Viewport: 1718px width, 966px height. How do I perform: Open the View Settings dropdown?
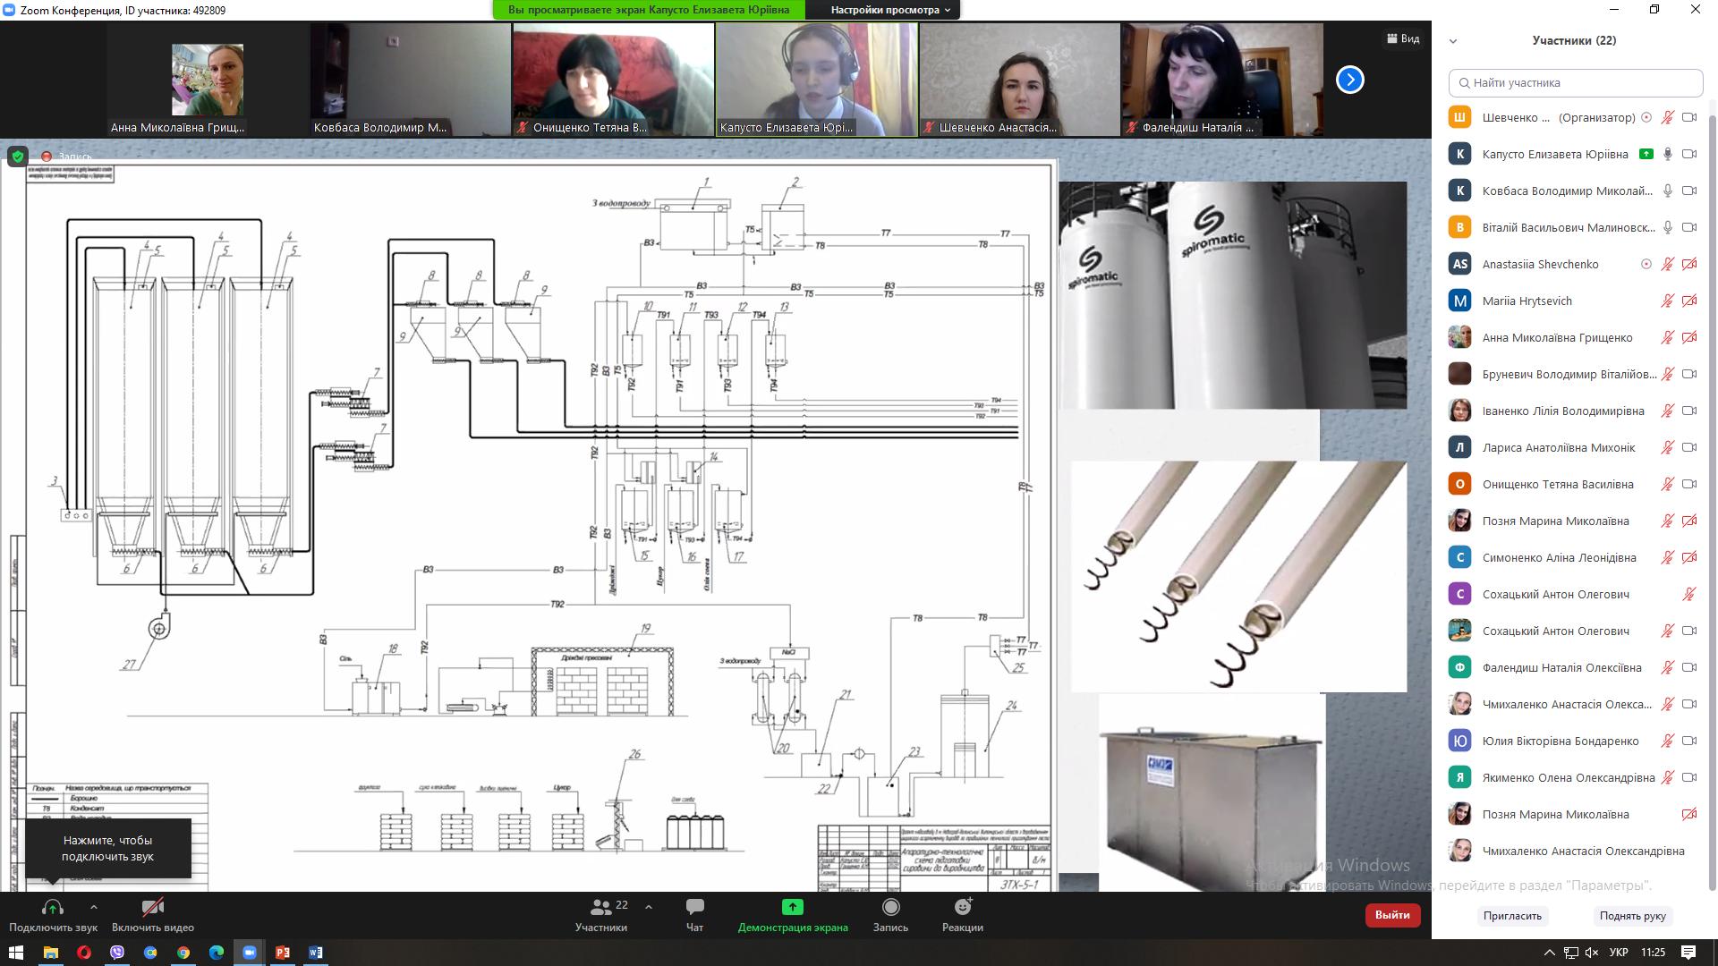click(x=889, y=10)
